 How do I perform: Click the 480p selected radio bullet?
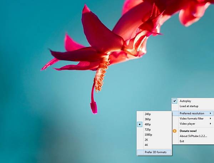(139, 124)
